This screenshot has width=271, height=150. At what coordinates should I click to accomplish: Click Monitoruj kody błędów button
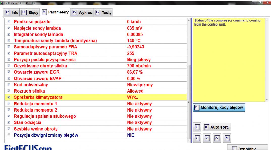[x=219, y=107]
